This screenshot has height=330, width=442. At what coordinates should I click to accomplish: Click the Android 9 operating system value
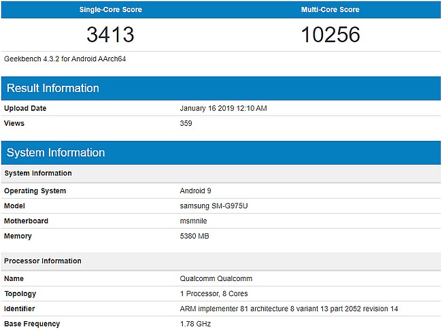point(197,191)
